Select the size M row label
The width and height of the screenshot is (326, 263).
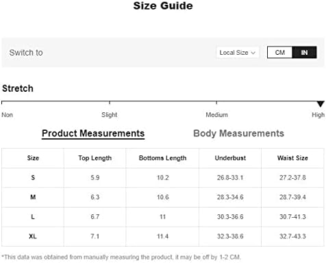33,197
